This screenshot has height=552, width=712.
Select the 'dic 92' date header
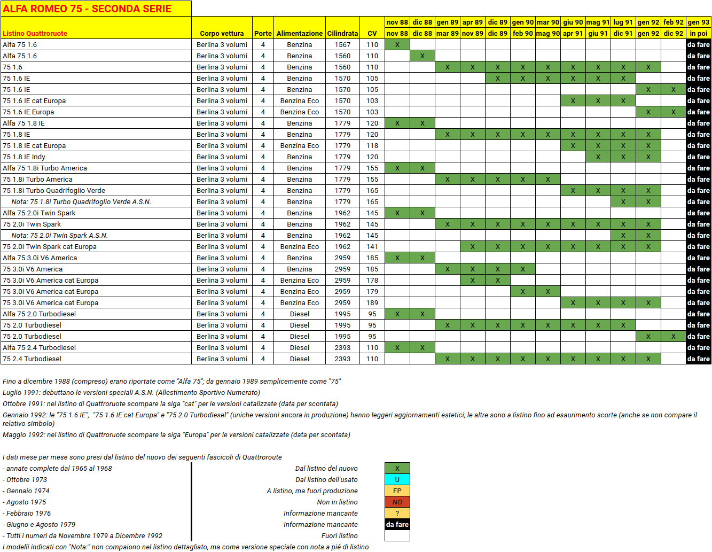674,33
